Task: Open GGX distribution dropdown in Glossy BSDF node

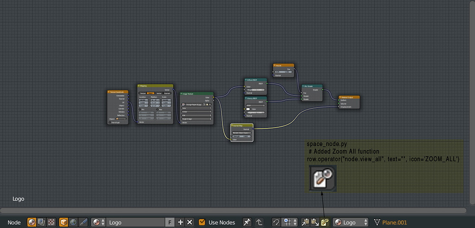Action: pos(256,105)
